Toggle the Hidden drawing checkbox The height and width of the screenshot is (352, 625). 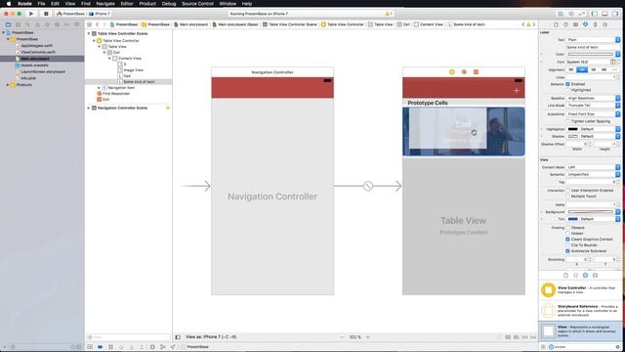click(567, 233)
